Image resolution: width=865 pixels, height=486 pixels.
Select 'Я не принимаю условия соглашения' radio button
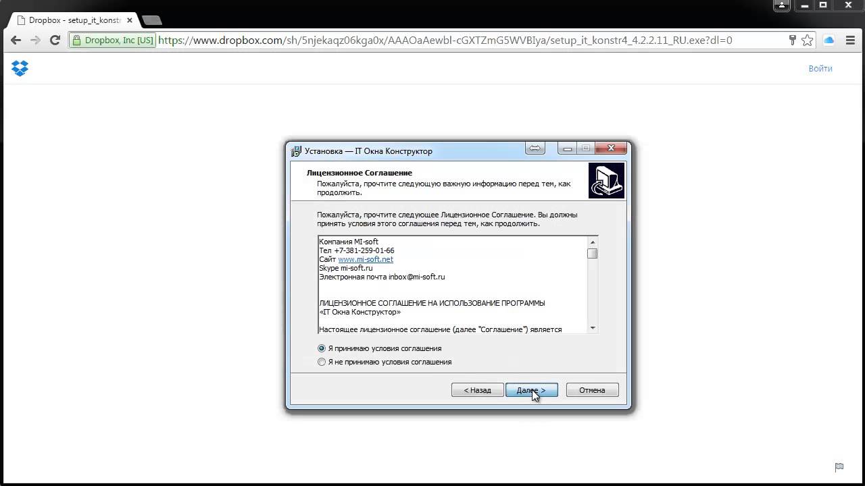pyautogui.click(x=322, y=362)
